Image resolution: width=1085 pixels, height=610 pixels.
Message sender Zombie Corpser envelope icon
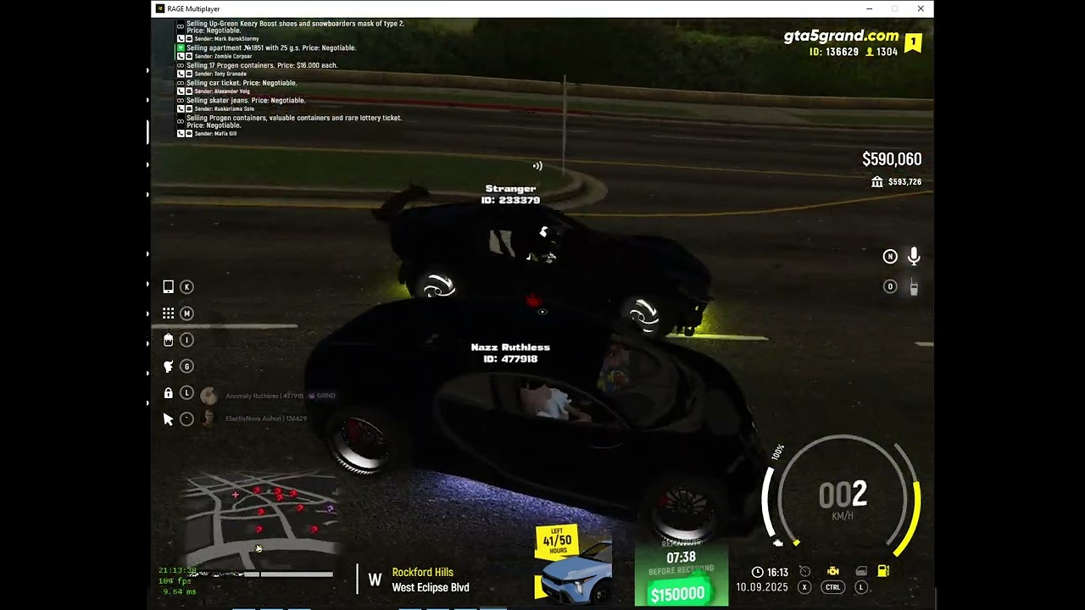pos(189,56)
